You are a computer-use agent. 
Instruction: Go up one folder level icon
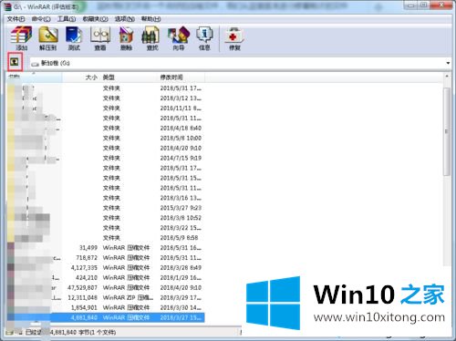[15, 62]
